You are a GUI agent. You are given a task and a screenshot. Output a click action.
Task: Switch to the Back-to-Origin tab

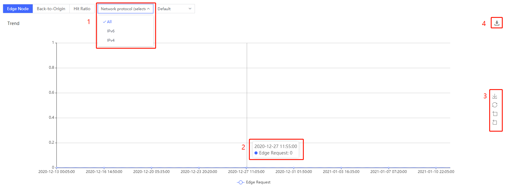[x=51, y=9]
